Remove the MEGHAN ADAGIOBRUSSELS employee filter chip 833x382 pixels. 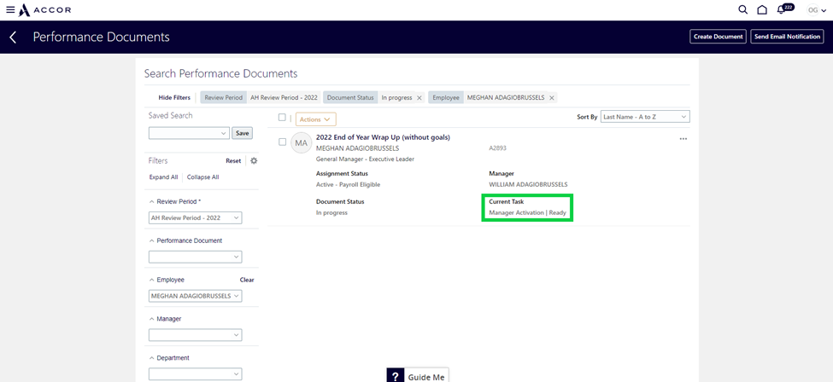(551, 97)
